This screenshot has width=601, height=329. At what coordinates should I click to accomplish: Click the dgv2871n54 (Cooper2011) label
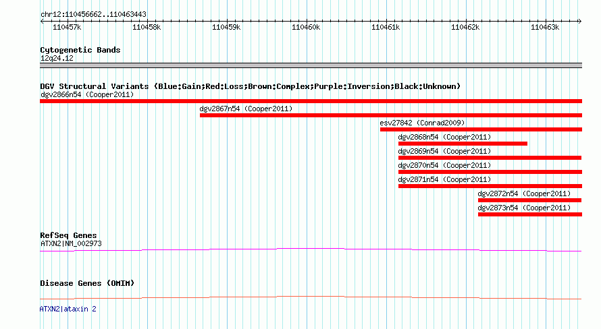pyautogui.click(x=444, y=179)
